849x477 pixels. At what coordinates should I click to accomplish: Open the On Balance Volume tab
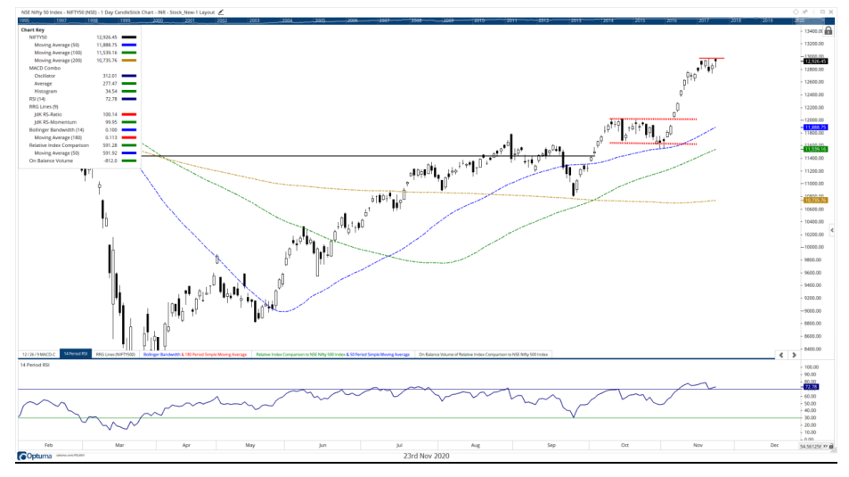484,354
